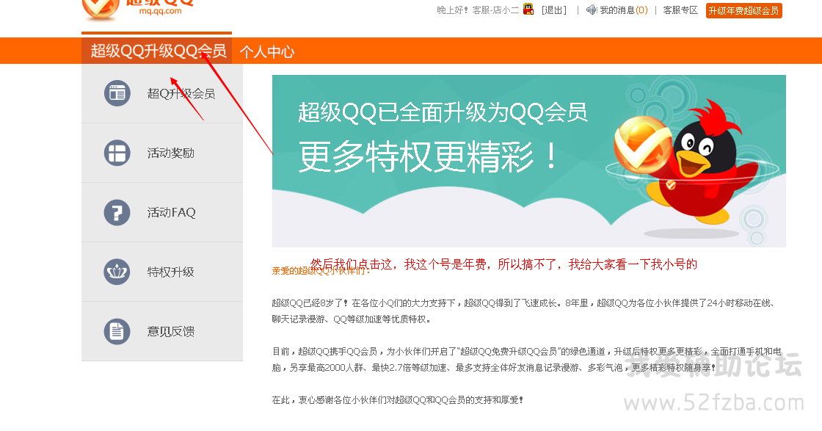Screen dimensions: 822x431
Task: Open 活动FAQ in the sidebar
Action: point(162,212)
